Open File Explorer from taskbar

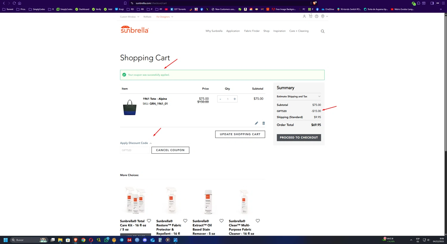coord(60,240)
